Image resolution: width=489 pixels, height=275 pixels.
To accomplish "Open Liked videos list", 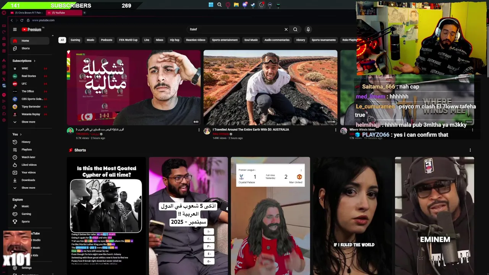I will (x=29, y=165).
